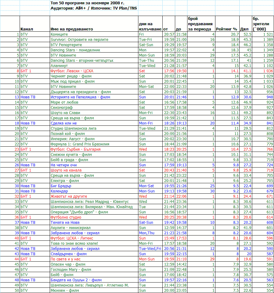Select the 'Име на предаването' header cell

pyautogui.click(x=71, y=29)
